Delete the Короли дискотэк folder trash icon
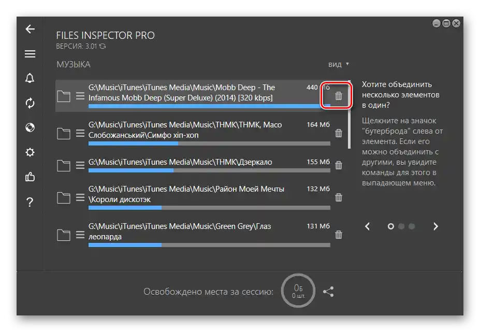The image size is (480, 332). click(x=338, y=197)
